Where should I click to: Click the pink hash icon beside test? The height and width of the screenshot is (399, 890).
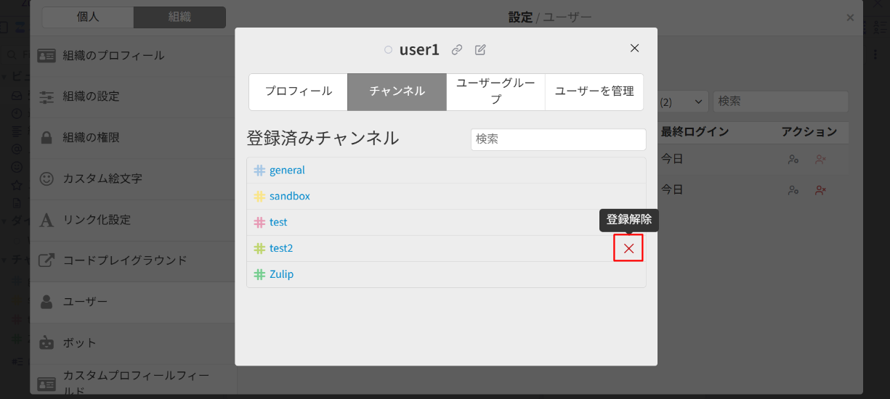click(259, 223)
